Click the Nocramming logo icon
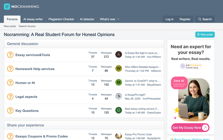 tap(7, 6)
